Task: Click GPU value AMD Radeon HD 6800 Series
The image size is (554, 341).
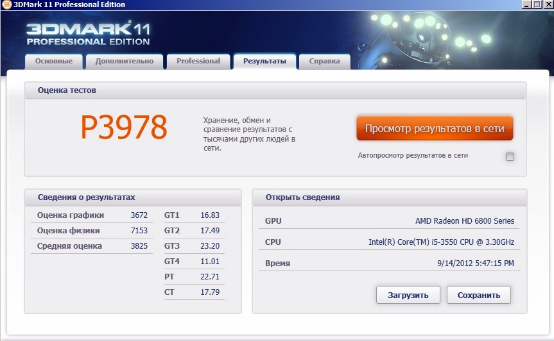Action: click(465, 221)
